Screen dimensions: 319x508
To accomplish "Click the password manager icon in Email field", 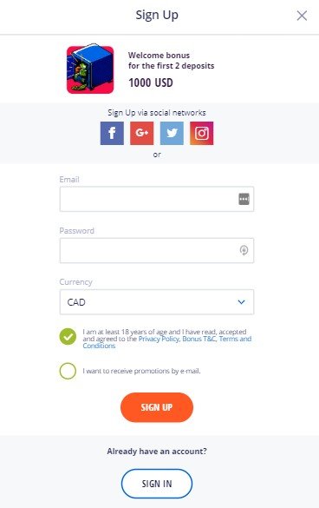I will 244,199.
